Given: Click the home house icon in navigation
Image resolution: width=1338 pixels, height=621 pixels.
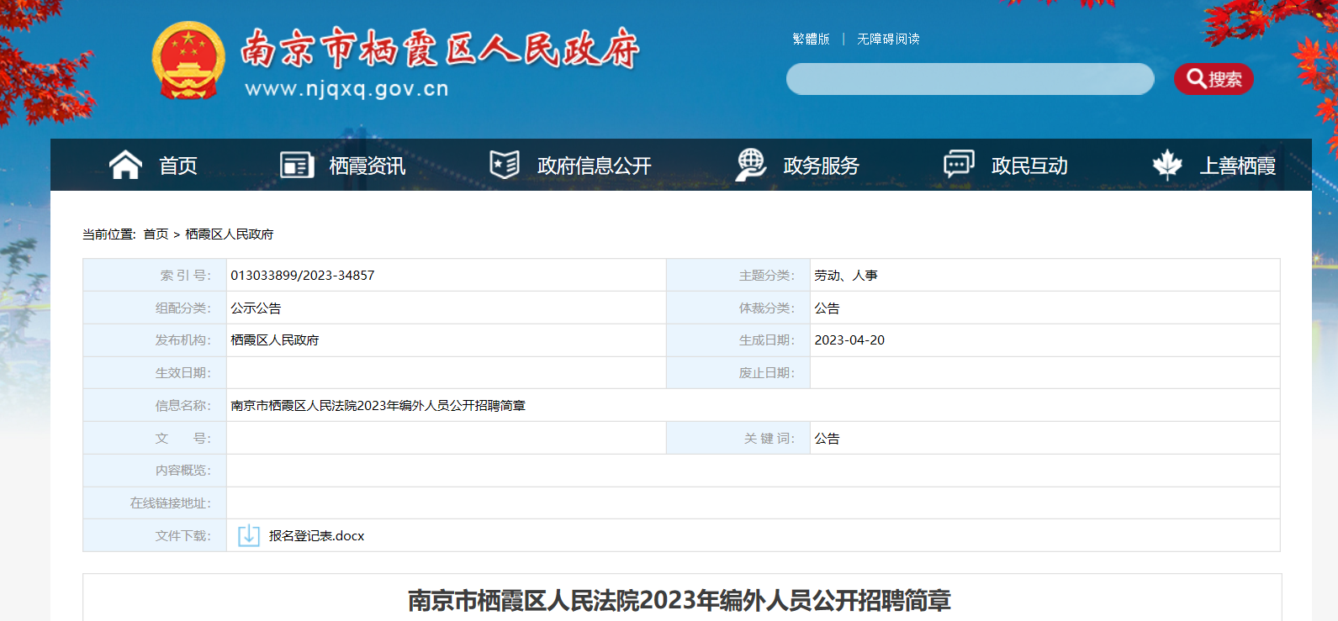Looking at the screenshot, I should [125, 165].
